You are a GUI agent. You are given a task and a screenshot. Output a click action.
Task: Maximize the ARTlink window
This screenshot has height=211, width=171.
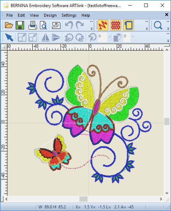[146, 5]
